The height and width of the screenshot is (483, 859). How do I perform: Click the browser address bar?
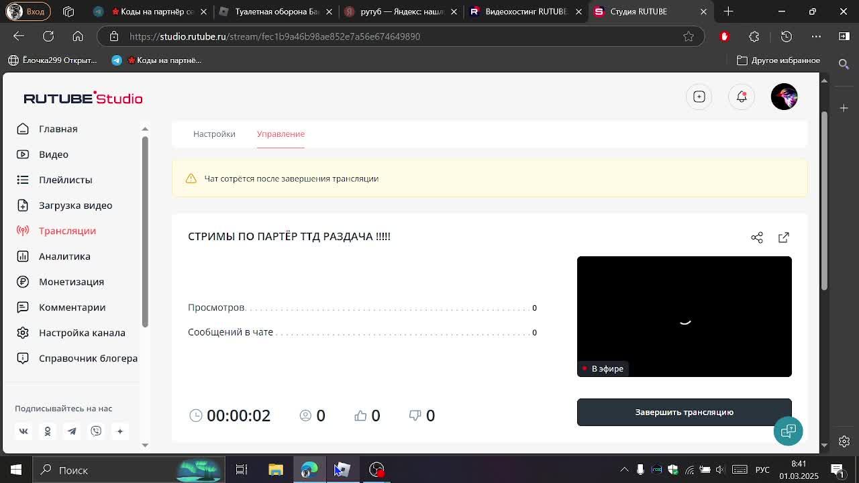tap(403, 36)
